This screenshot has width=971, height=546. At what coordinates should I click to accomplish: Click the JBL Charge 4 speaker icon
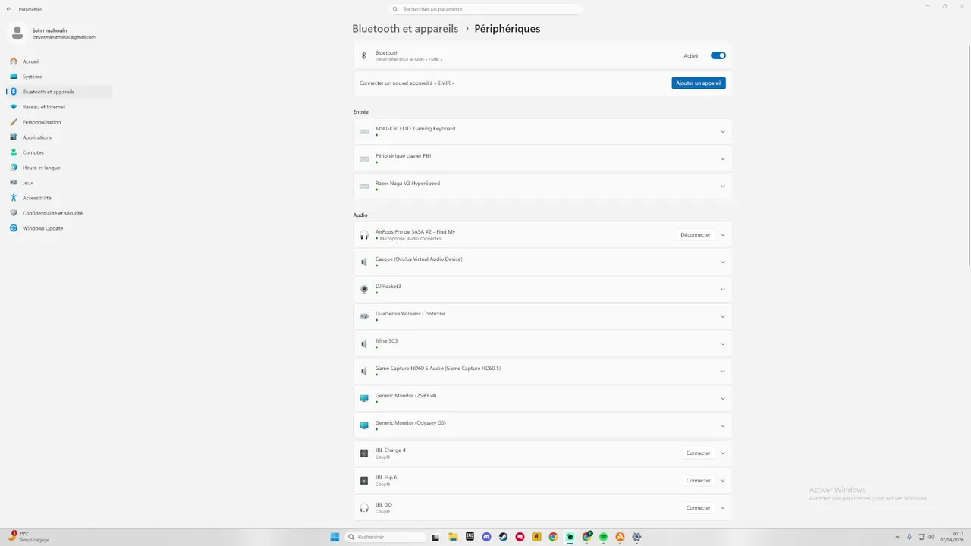pos(364,453)
